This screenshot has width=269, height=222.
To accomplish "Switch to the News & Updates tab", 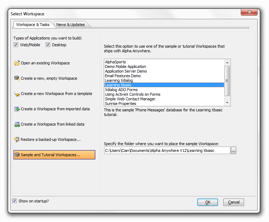I will pos(71,25).
